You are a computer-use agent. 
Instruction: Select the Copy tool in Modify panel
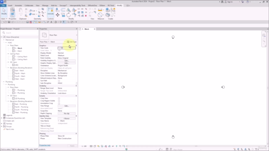tap(63, 15)
